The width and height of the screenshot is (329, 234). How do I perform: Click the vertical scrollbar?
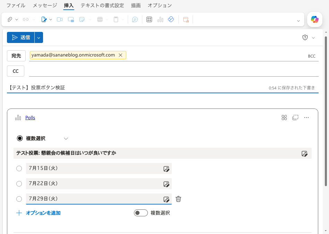point(326,111)
